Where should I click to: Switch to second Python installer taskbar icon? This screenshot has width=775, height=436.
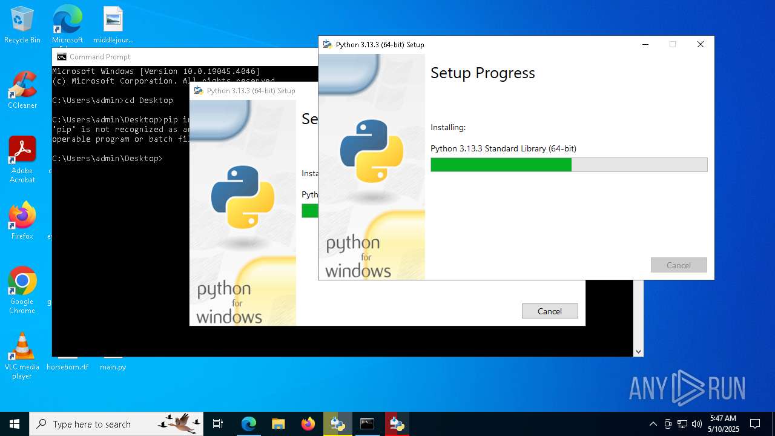pos(397,424)
